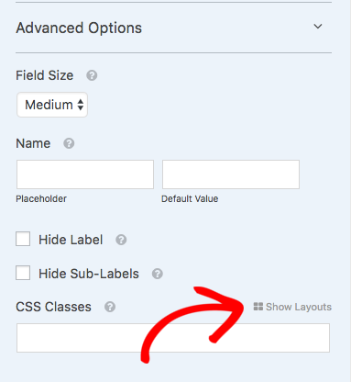Enable the Hide Label checkbox
Screen dimensions: 351x382
coord(23,239)
